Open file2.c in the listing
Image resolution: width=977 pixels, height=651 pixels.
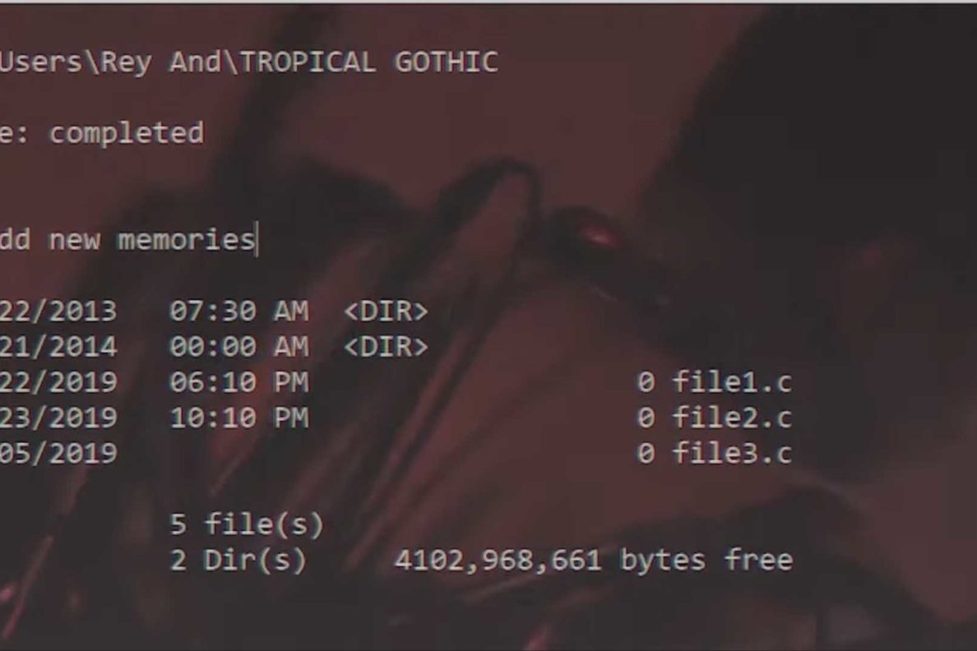point(732,418)
